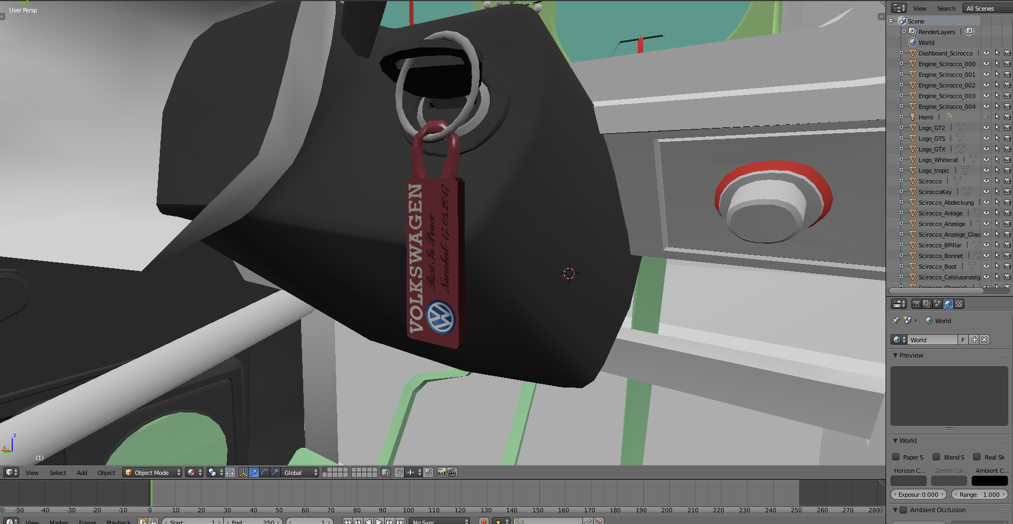This screenshot has height=524, width=1013.
Task: Collapse the World settings panel
Action: point(895,441)
